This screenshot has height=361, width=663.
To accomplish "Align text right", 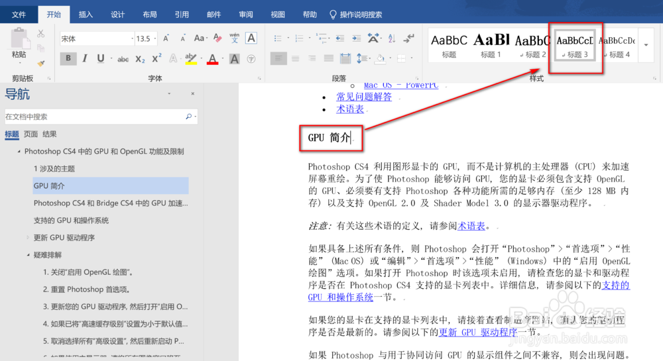I will [312, 59].
